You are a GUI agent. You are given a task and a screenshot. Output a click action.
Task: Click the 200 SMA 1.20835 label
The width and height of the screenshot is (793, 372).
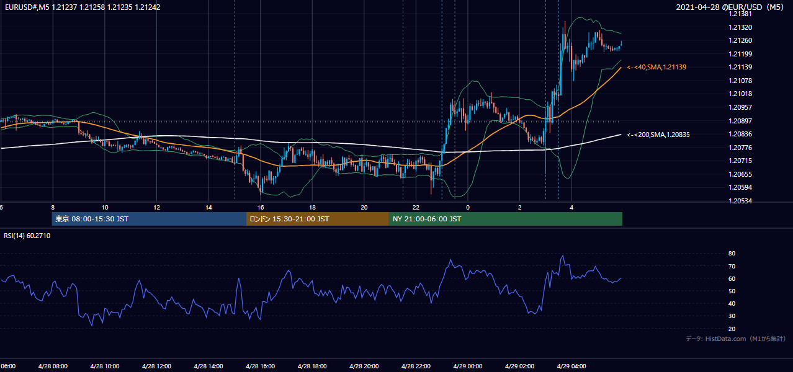coord(658,135)
